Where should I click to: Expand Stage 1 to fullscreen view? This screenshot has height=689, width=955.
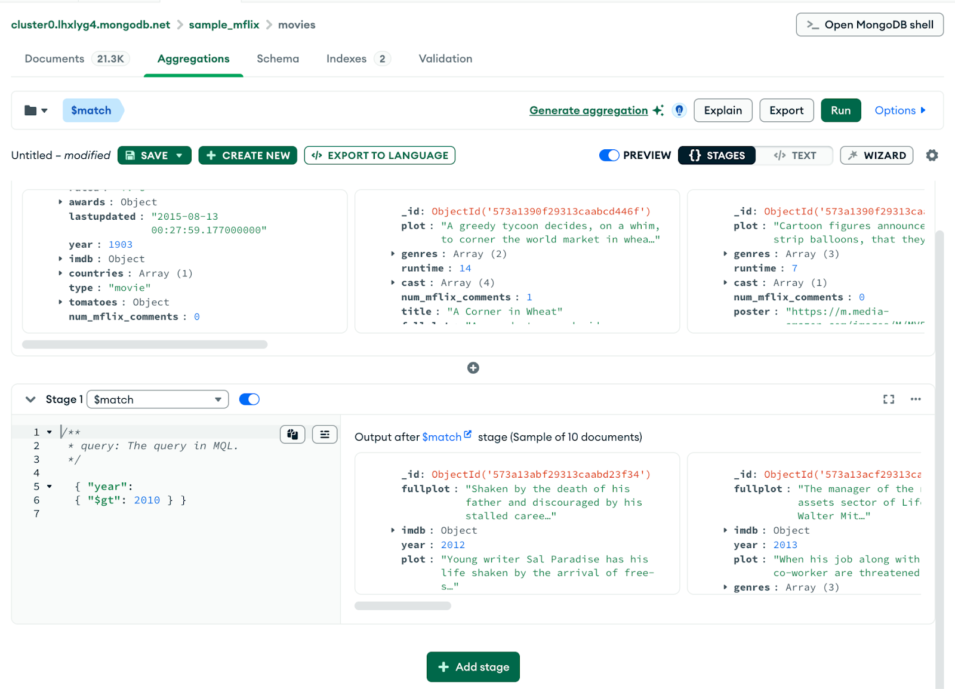[x=889, y=399]
